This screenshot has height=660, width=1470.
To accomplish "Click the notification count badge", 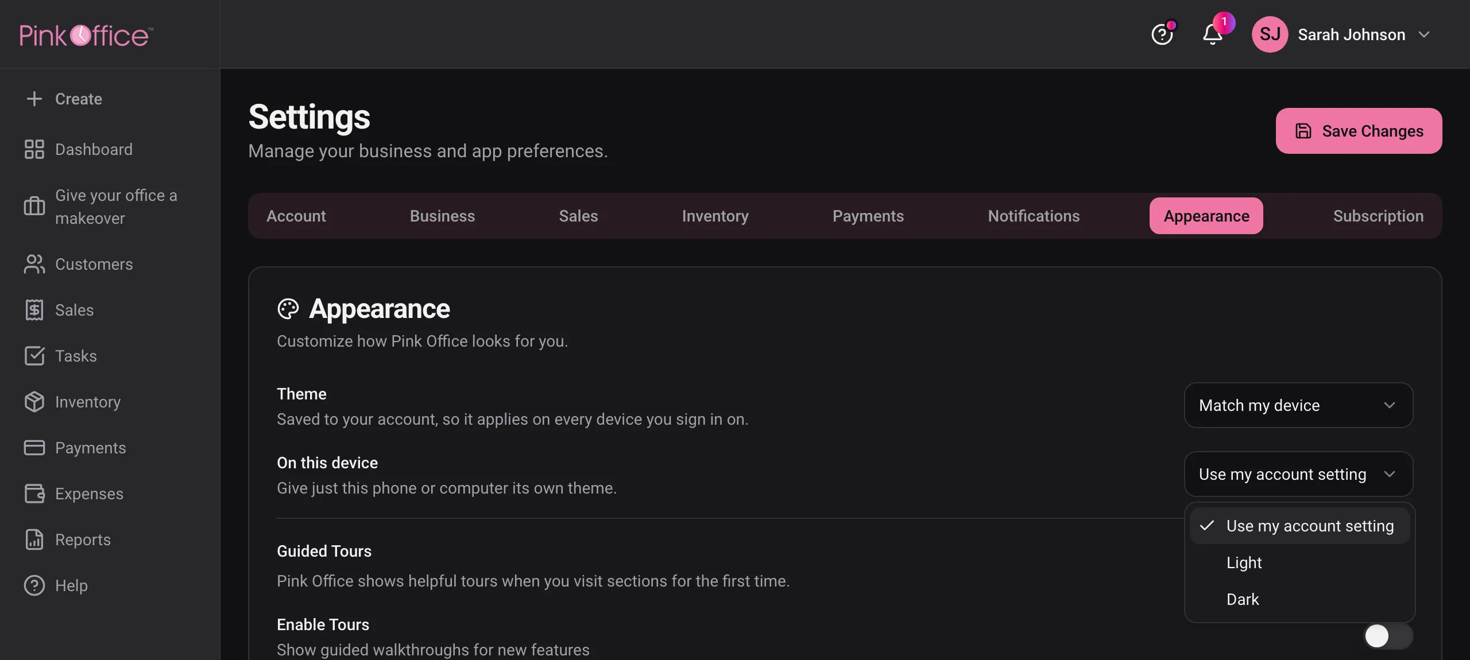I will pyautogui.click(x=1224, y=22).
